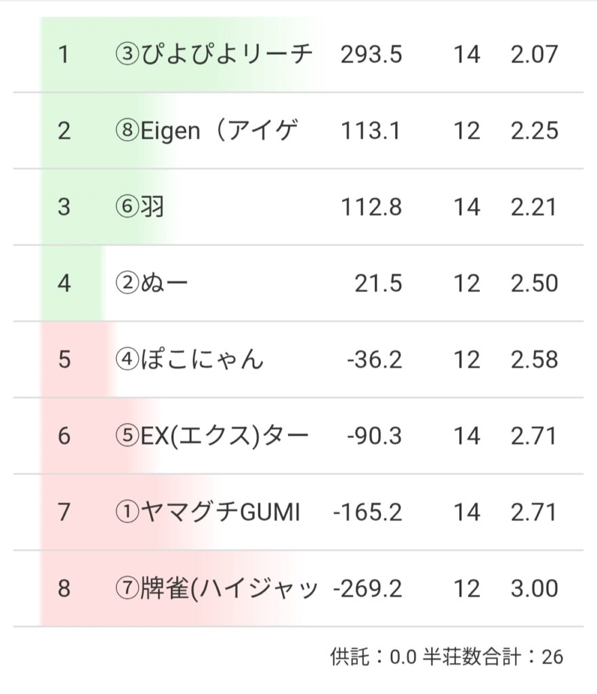Select the ②ぬー team row name
597x694 pixels.
(151, 283)
